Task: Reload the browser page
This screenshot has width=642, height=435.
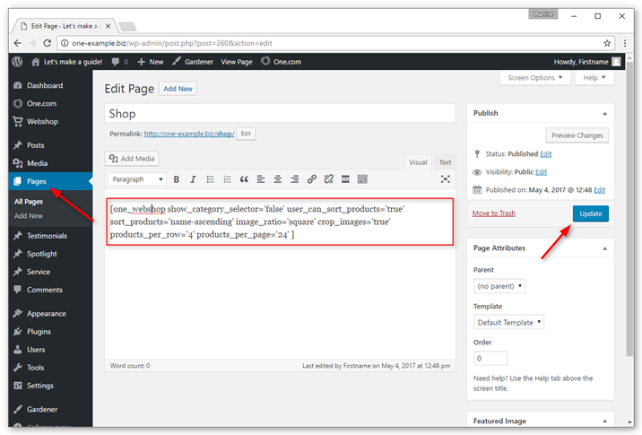Action: 48,43
